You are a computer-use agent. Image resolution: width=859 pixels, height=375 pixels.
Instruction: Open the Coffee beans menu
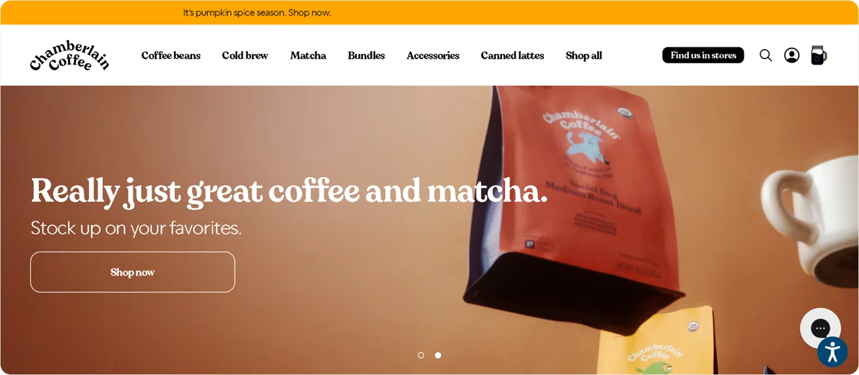(171, 55)
